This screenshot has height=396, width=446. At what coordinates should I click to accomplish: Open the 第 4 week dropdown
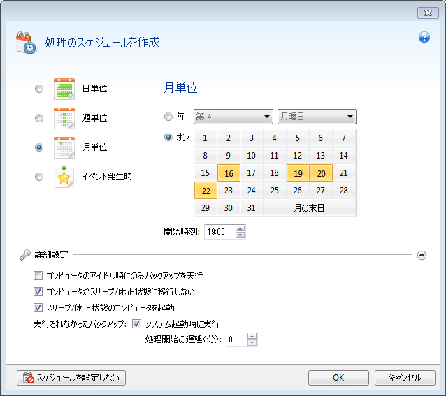coord(233,117)
